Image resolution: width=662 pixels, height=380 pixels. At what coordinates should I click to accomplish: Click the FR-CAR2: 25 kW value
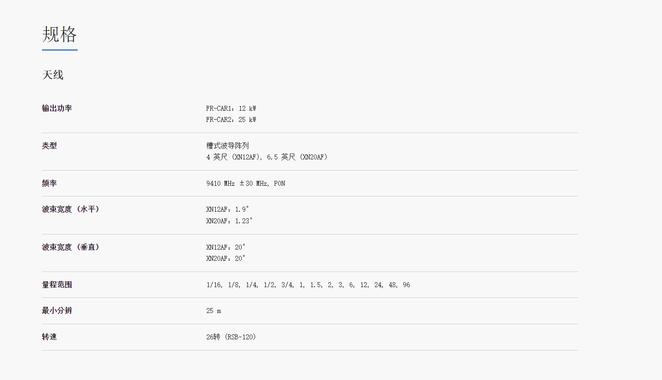(x=231, y=120)
